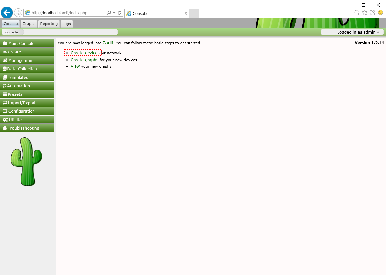The width and height of the screenshot is (386, 275).
Task: Open the Logged in as admin menu
Action: click(352, 32)
